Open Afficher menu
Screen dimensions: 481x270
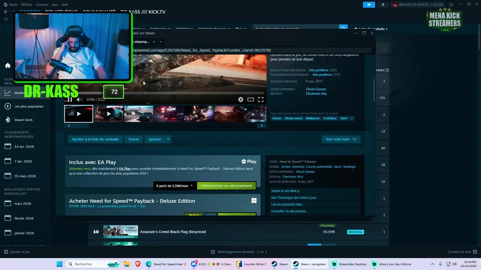[x=27, y=4]
